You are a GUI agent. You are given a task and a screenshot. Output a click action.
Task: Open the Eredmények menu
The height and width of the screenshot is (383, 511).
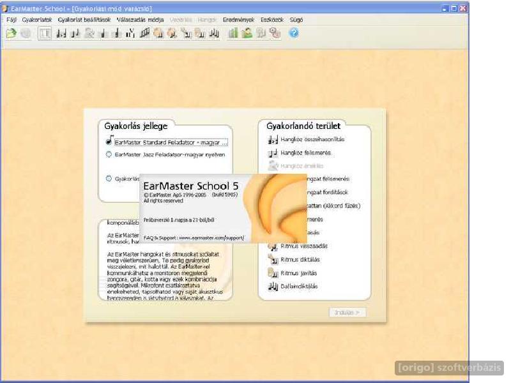238,20
